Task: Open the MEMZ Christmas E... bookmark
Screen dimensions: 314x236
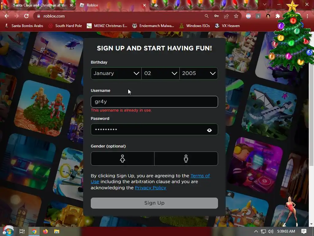Action: tap(107, 26)
